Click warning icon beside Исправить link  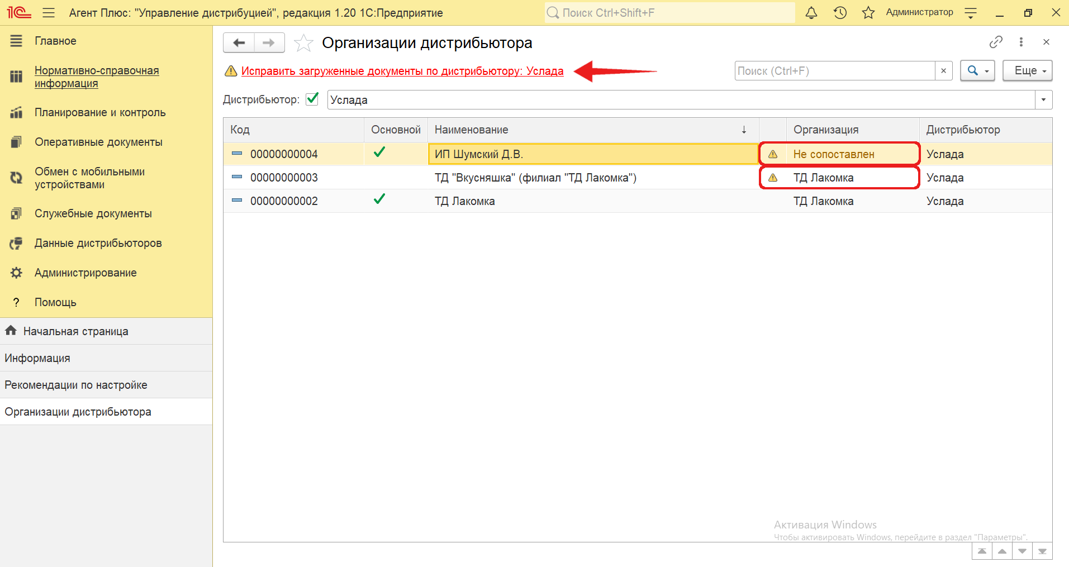231,71
